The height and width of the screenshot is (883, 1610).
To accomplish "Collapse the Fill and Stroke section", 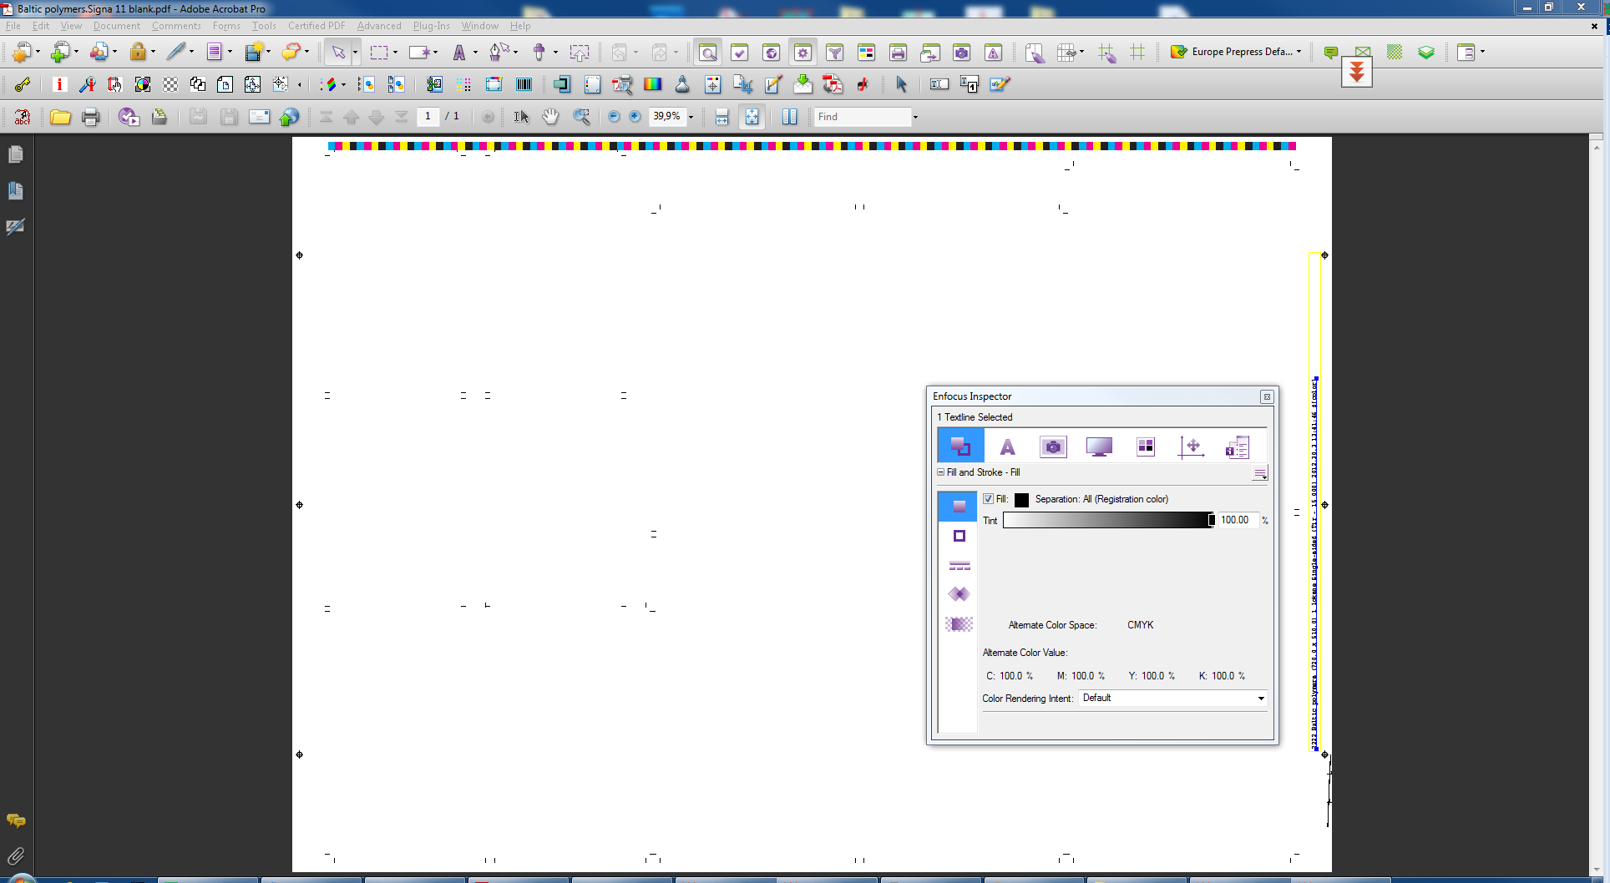I will point(940,472).
